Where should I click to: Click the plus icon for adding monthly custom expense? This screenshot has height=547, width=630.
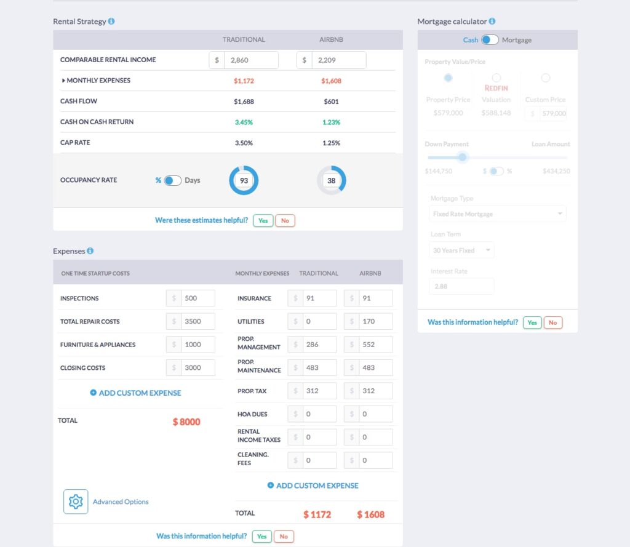[x=270, y=485]
